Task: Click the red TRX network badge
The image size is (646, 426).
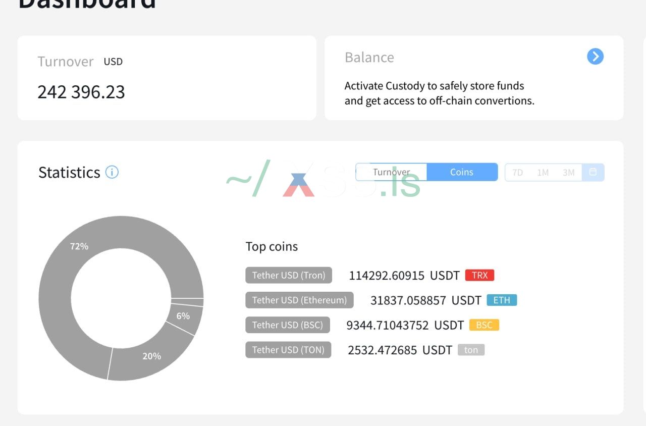Action: pyautogui.click(x=479, y=275)
